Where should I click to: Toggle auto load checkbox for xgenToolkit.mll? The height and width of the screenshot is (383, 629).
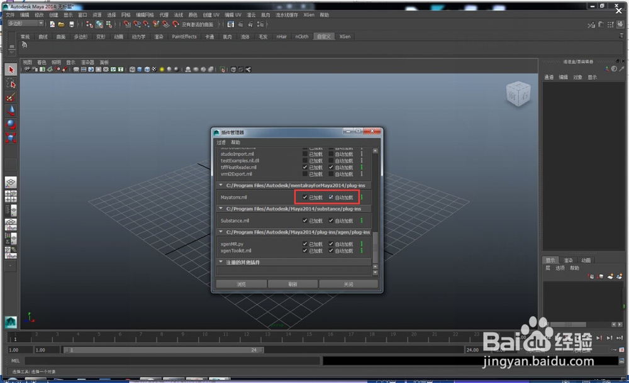(331, 251)
